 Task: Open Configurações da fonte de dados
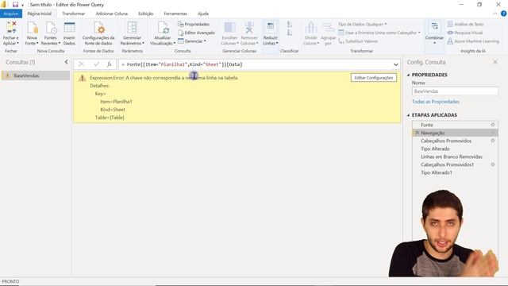click(98, 33)
